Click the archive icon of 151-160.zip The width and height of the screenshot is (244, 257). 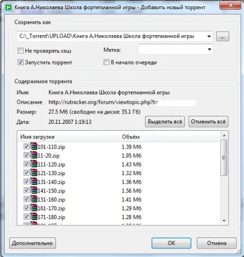[x=33, y=199]
